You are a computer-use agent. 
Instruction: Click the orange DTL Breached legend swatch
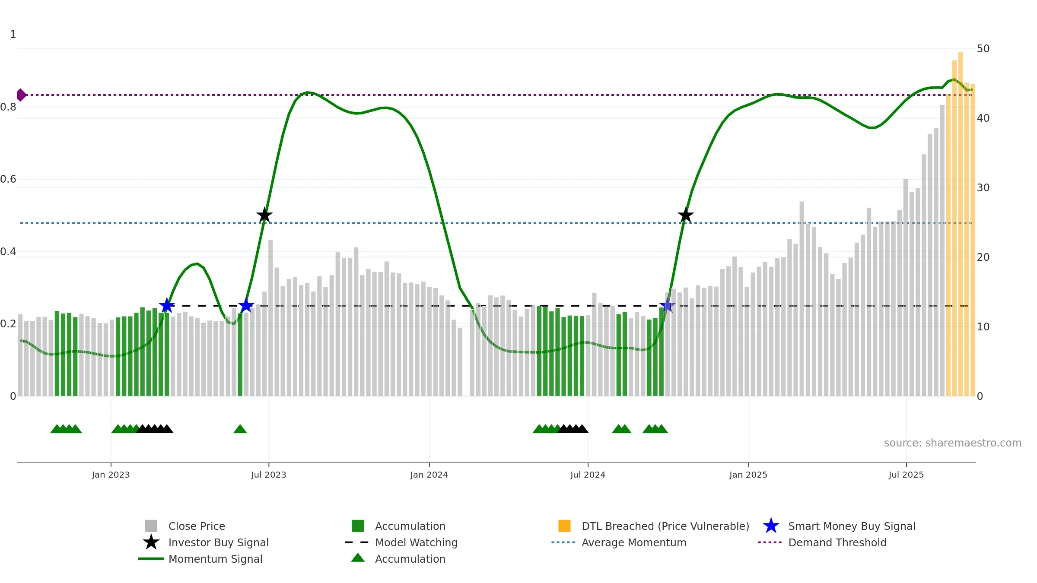[x=564, y=526]
